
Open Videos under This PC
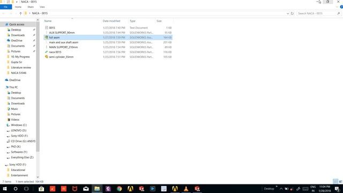15,120
